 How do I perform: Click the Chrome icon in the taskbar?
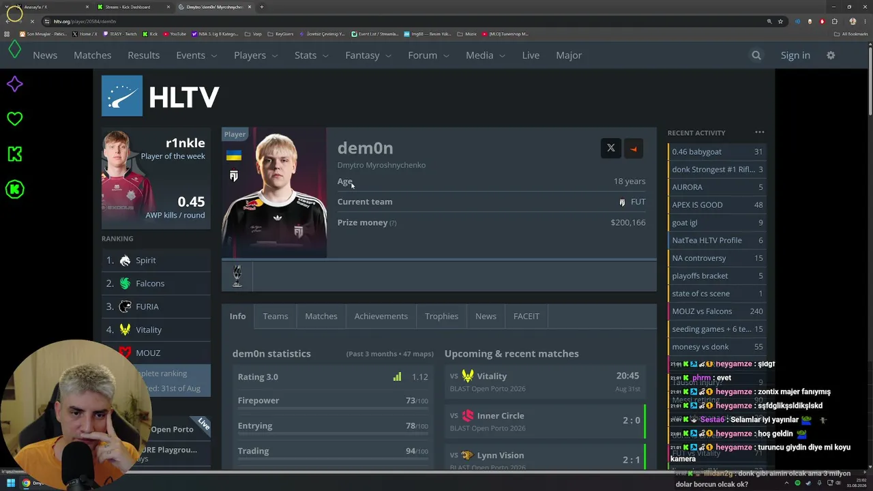point(26,483)
